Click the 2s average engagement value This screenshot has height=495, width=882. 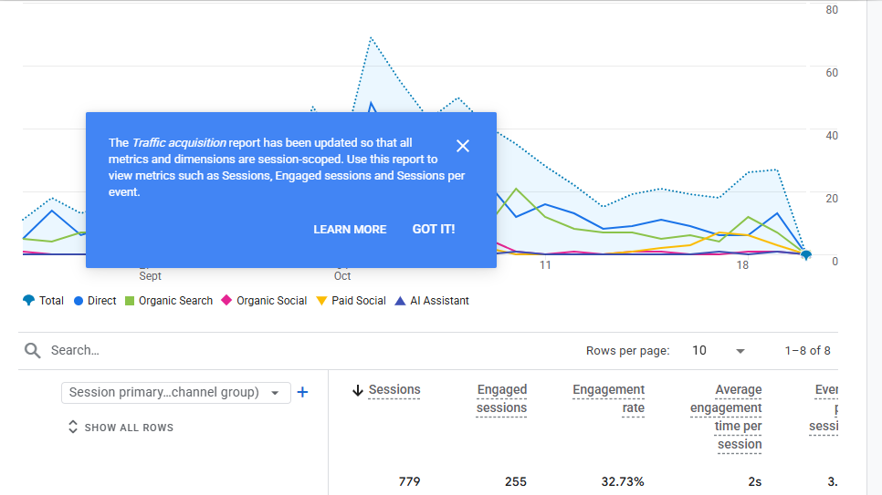pyautogui.click(x=755, y=481)
